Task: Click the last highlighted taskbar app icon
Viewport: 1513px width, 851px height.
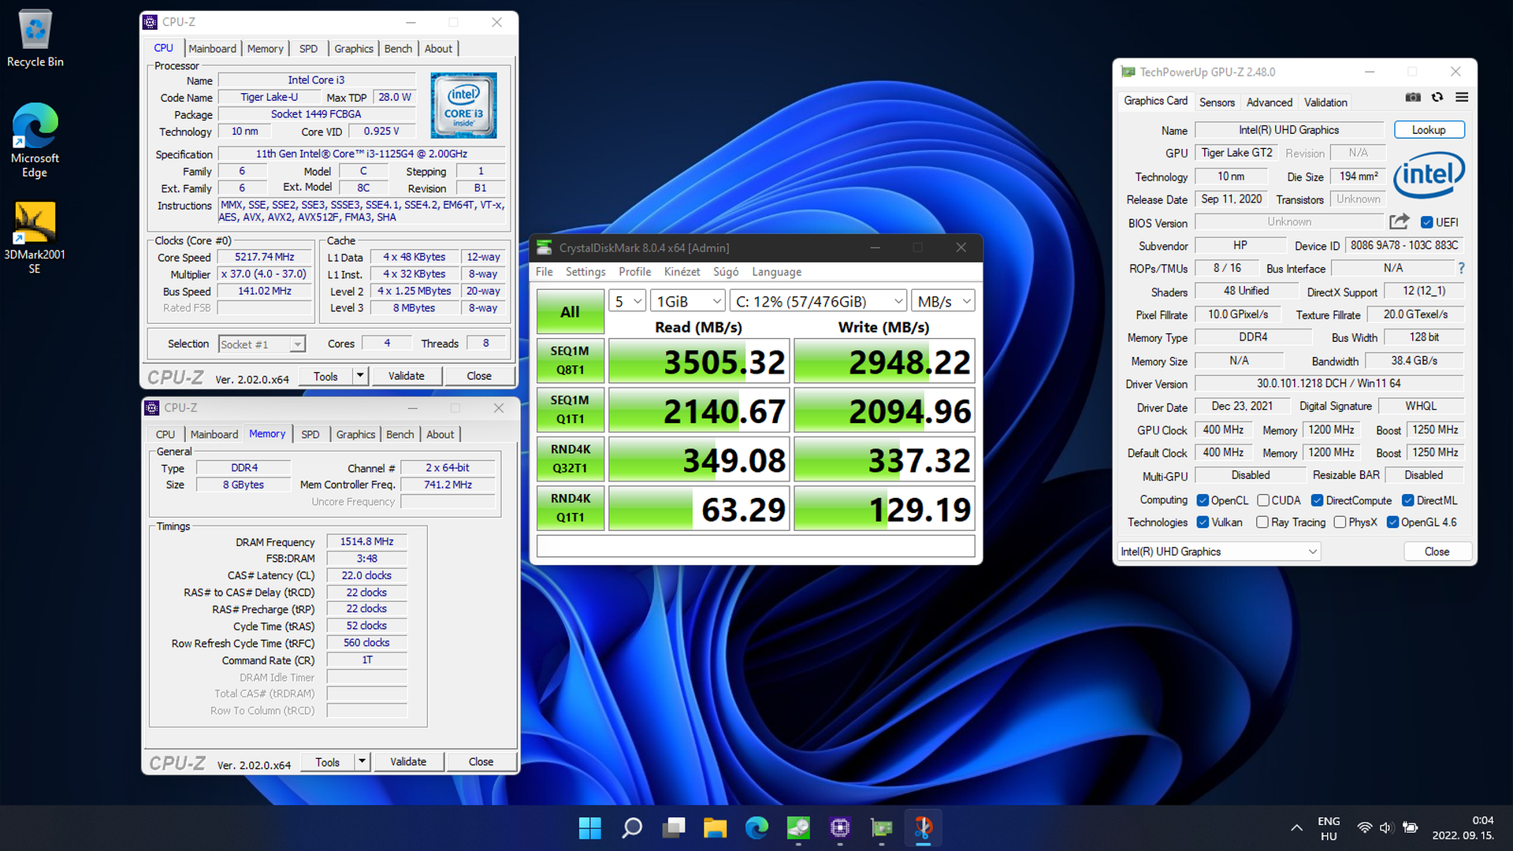Action: tap(924, 828)
